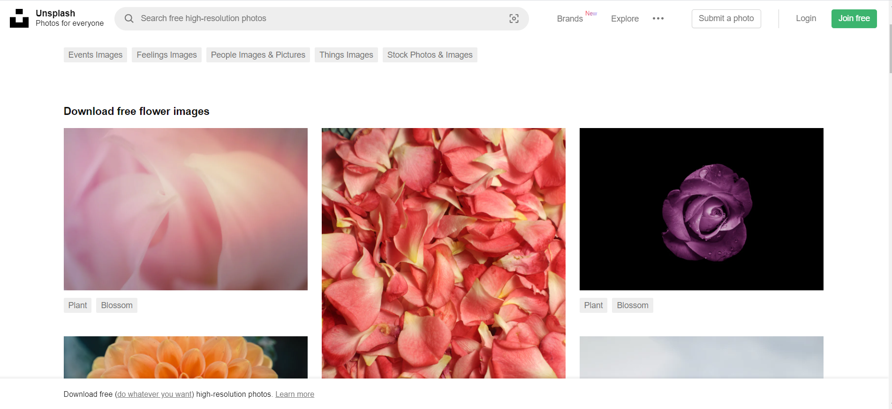
Task: Open visual search camera icon
Action: tap(514, 18)
